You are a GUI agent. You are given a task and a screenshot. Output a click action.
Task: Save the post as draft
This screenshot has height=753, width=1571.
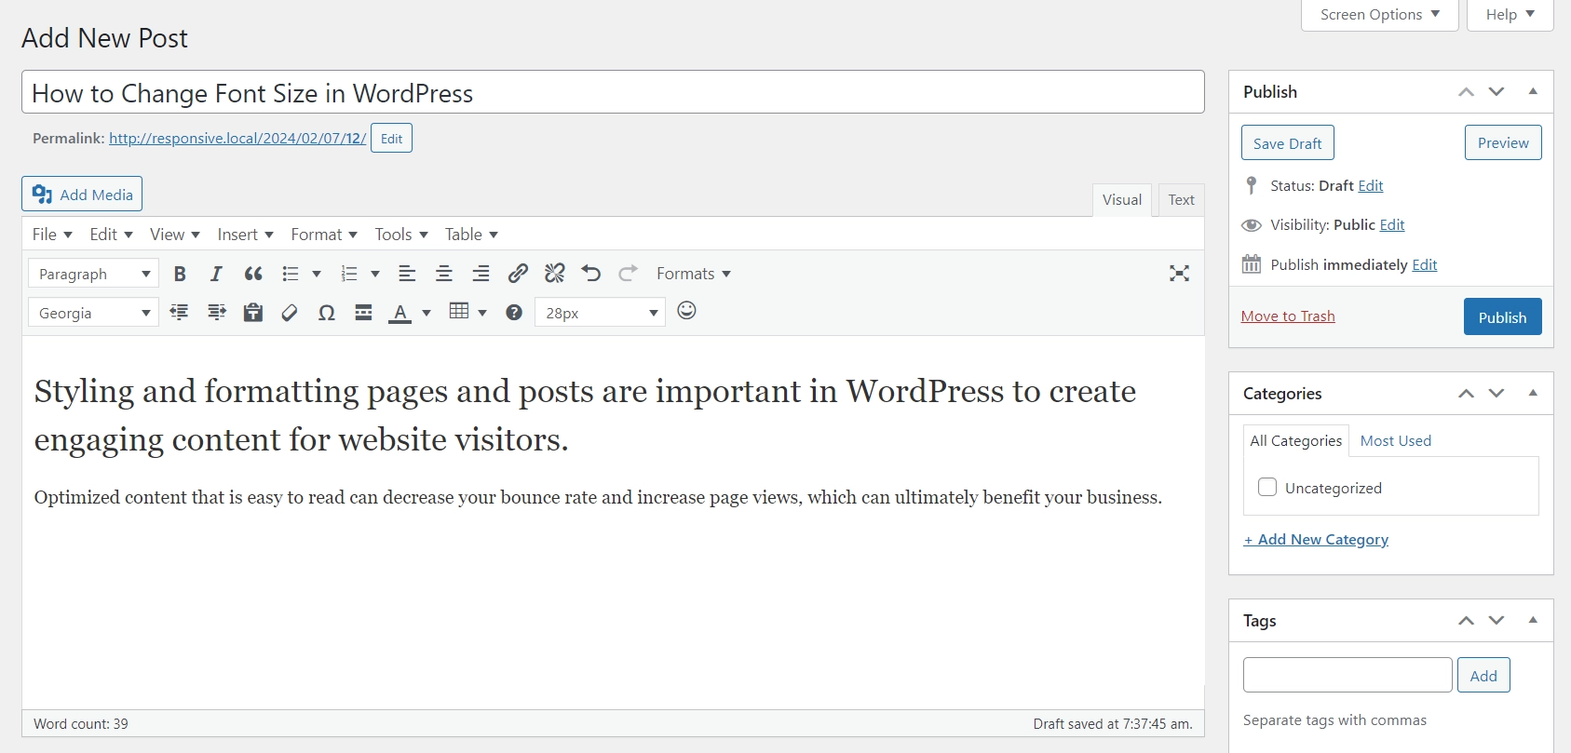1288,143
